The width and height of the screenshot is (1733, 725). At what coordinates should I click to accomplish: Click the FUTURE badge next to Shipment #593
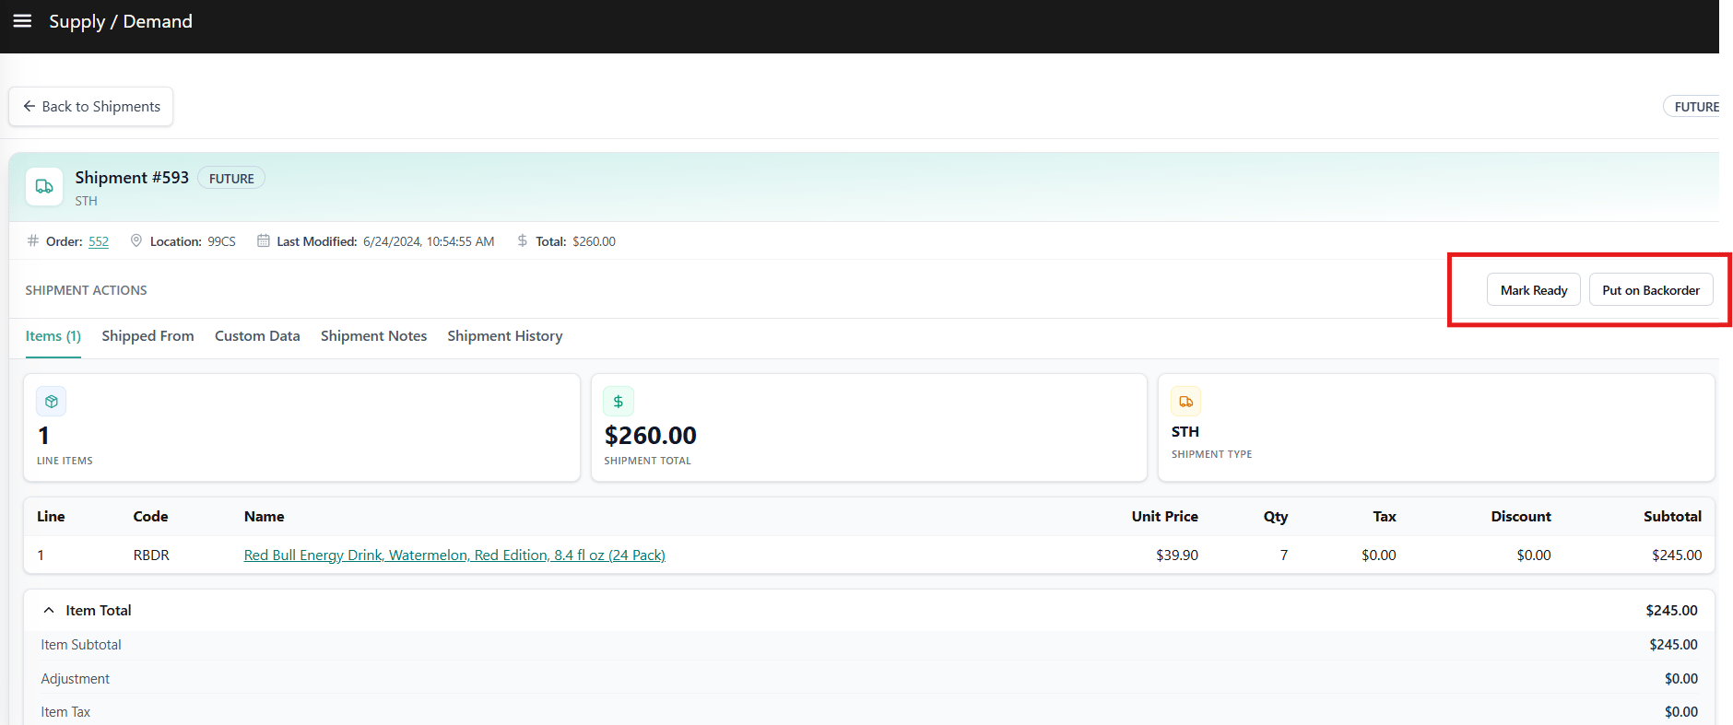pyautogui.click(x=231, y=179)
